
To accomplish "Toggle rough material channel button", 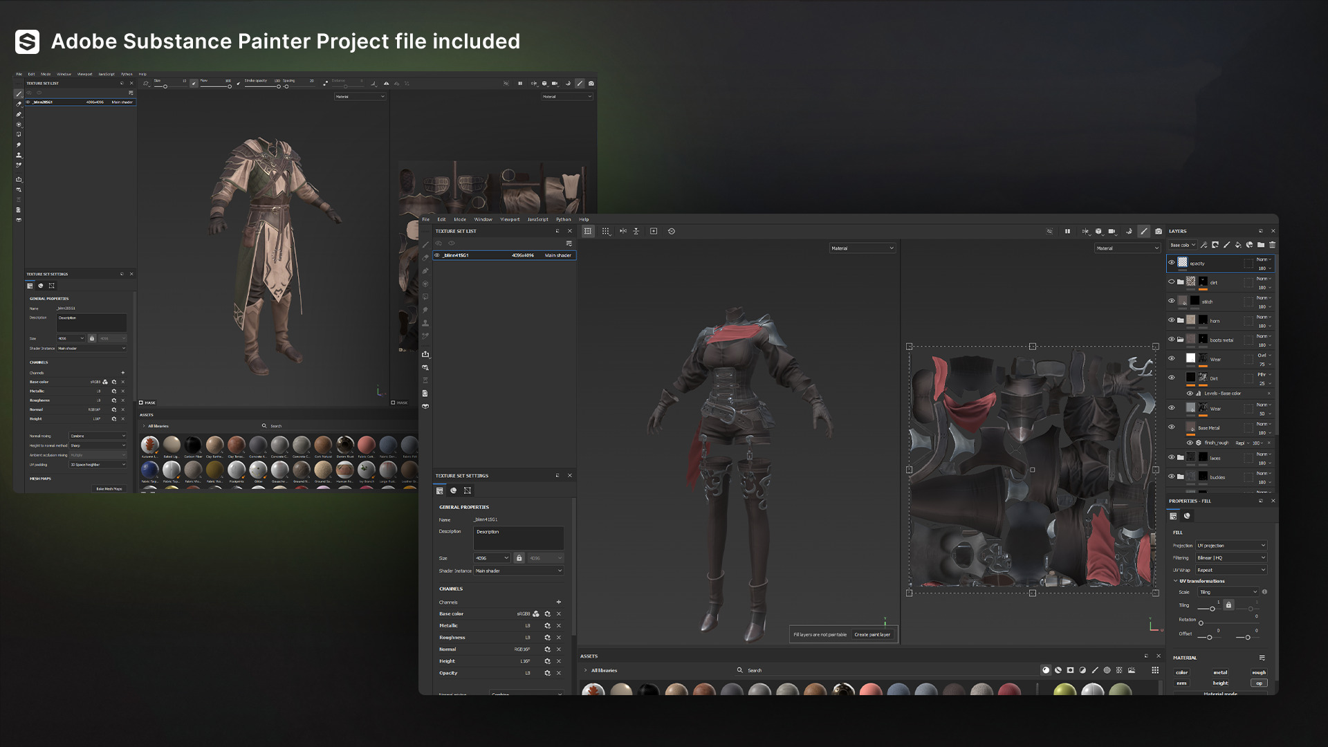I will pyautogui.click(x=1259, y=672).
